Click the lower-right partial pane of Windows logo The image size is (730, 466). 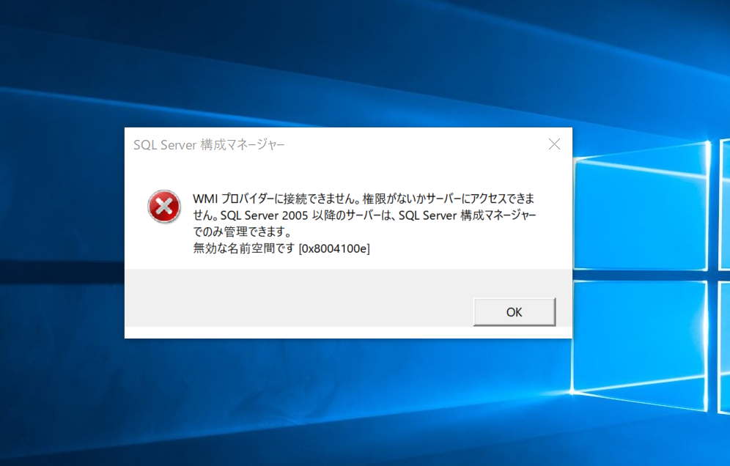pos(725,347)
